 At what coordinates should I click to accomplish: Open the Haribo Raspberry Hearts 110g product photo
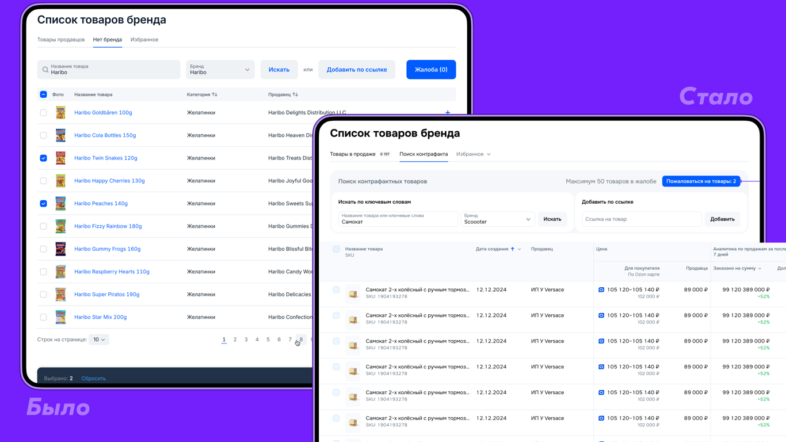[60, 272]
